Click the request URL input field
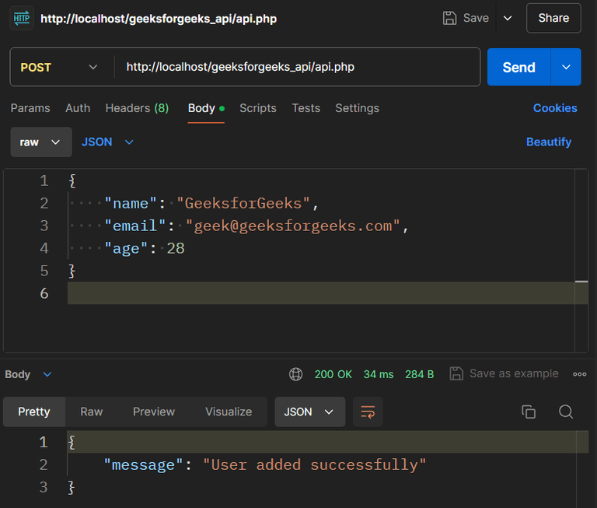Screen dimensions: 597x508 297,67
